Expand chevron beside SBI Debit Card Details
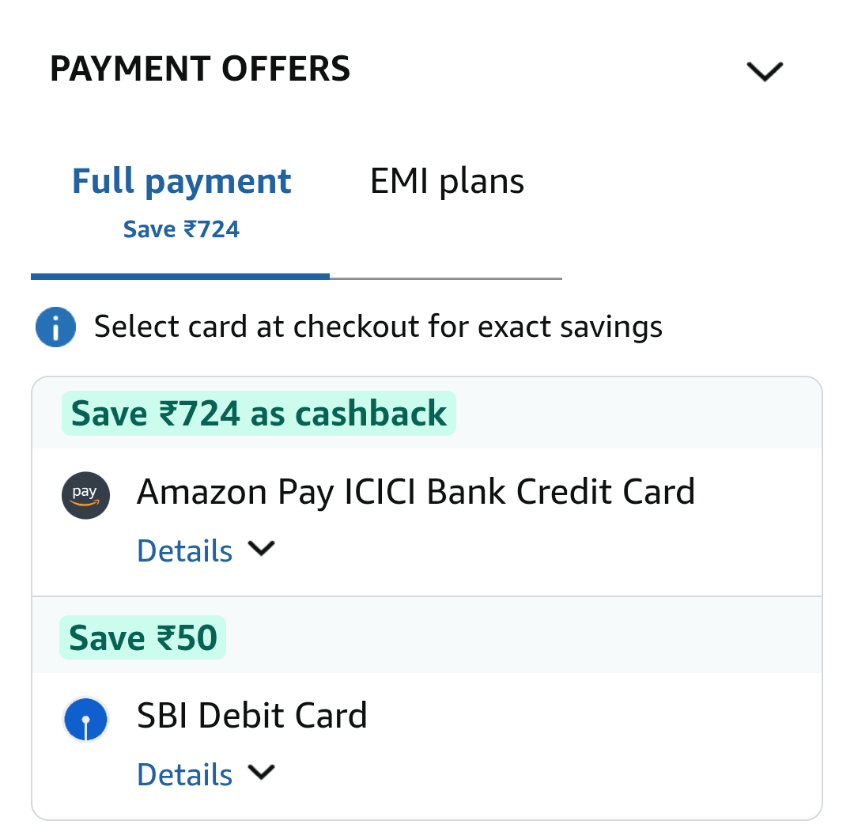 262,772
